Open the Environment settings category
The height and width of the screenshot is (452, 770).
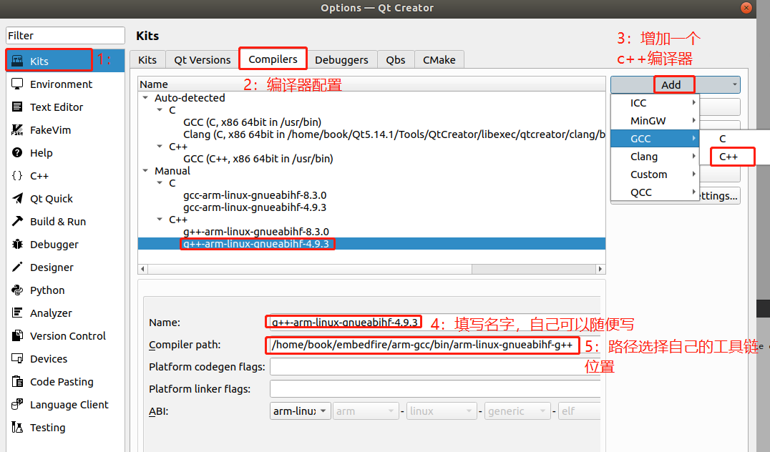[x=65, y=84]
